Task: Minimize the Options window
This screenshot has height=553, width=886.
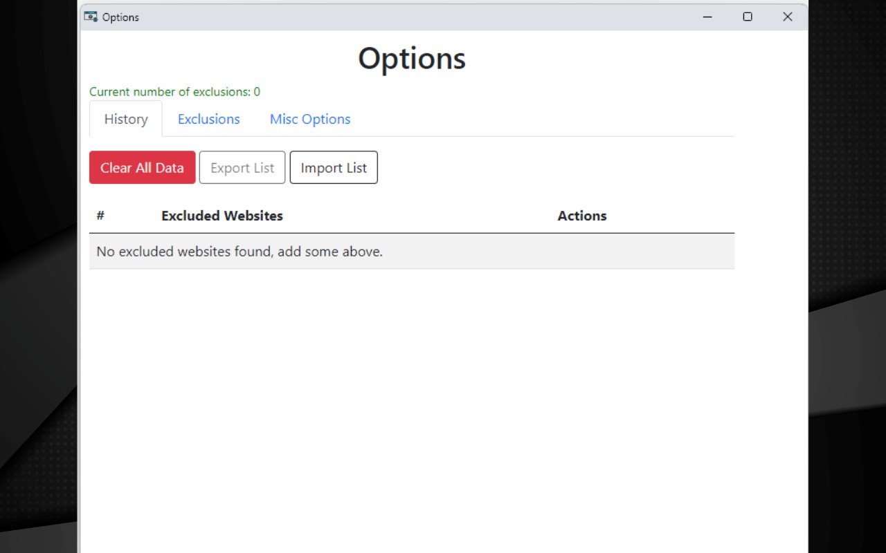Action: (707, 17)
